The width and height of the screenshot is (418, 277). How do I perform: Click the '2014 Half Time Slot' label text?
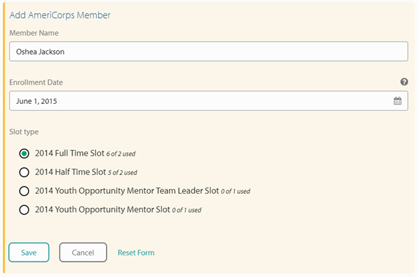tap(69, 172)
